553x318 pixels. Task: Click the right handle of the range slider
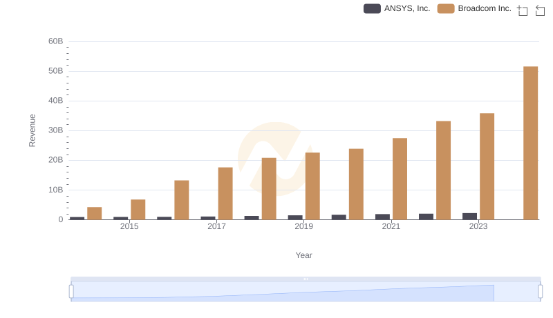pos(541,292)
